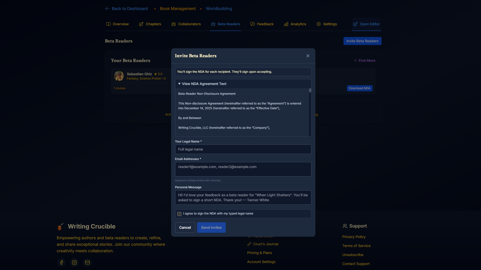Click the NDA text scrollbar thumb
The height and width of the screenshot is (270, 481).
310,90
